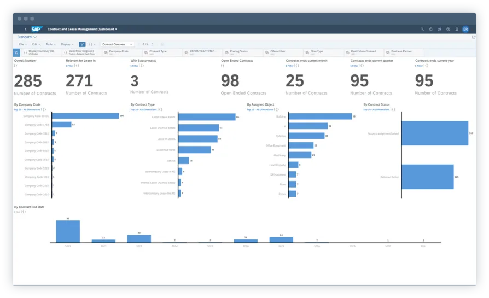Open notifications bell

(x=457, y=29)
